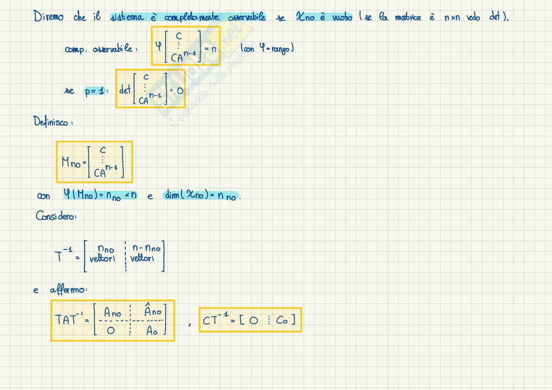Click the "Considero:" heading
Image resolution: width=552 pixels, height=390 pixels.
[56, 216]
